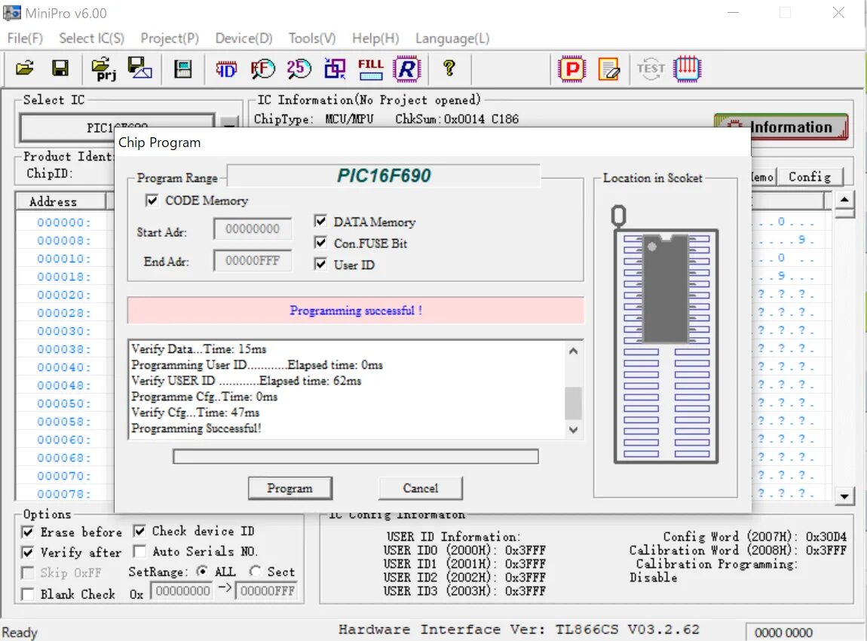Click the 'Verify USER ID' log line
The image size is (867, 641).
(x=246, y=381)
